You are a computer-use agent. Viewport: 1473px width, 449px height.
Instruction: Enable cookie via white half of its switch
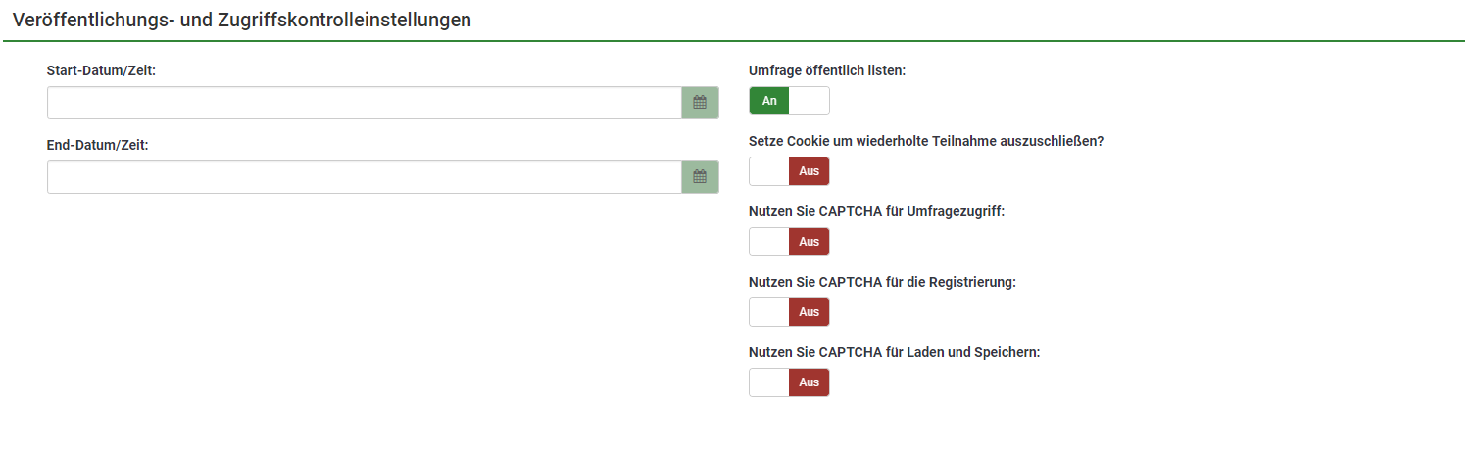[769, 171]
